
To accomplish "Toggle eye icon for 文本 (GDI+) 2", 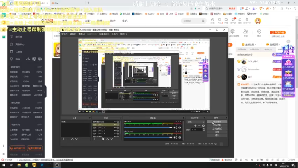I will [115, 128].
